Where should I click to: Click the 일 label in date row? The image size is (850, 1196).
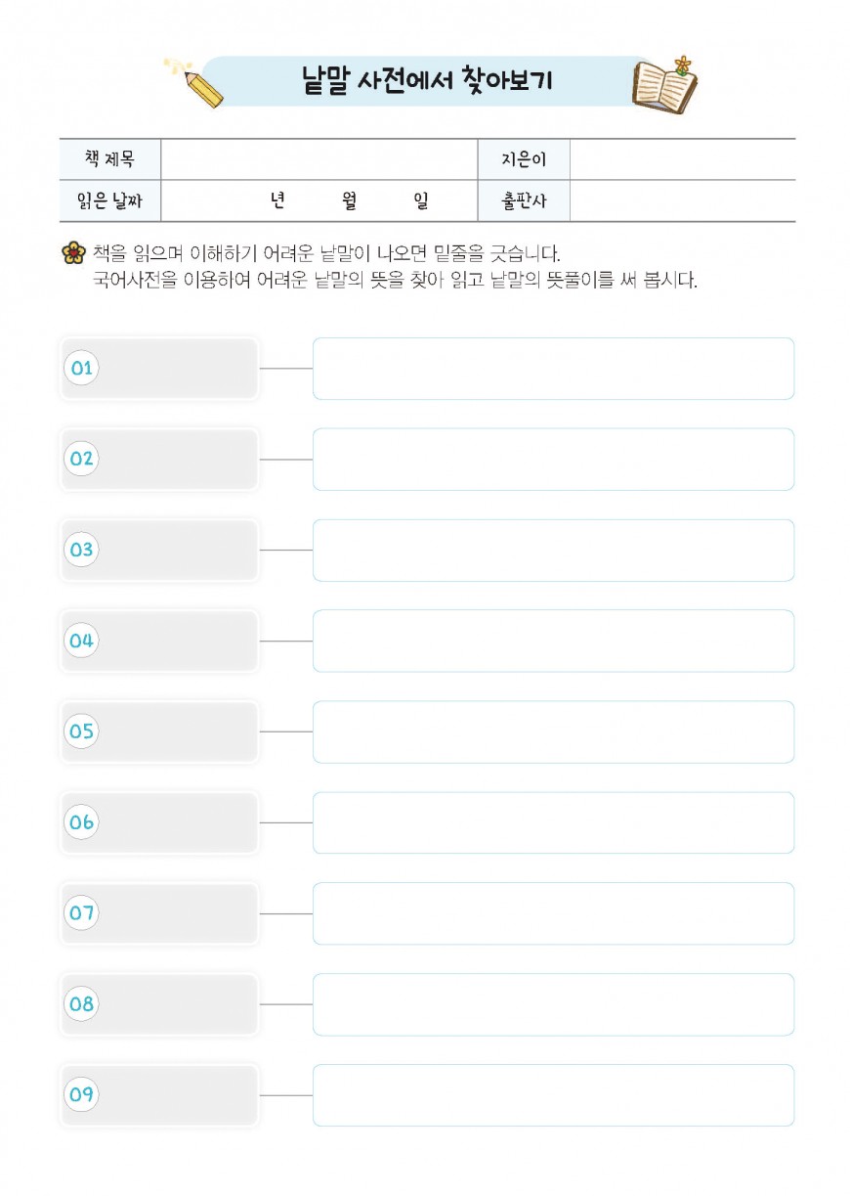(x=421, y=201)
